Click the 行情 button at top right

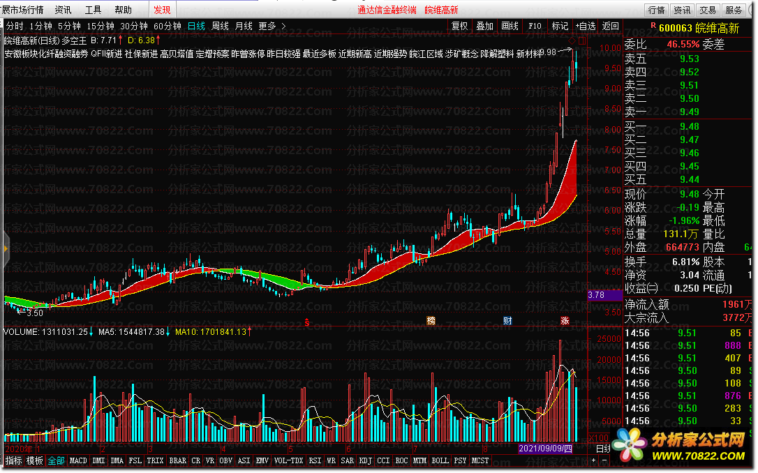pos(657,10)
